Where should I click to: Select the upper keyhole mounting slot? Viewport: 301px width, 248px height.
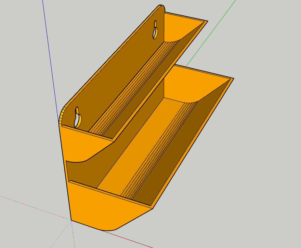[155, 30]
